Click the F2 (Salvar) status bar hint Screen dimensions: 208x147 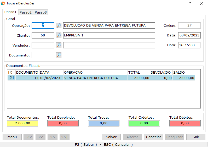click(86, 144)
